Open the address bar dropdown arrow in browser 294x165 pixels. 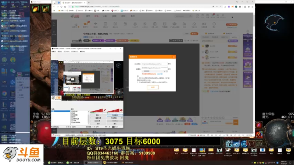pos(220,7)
